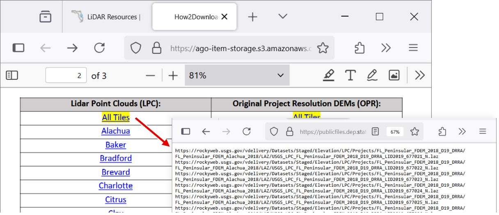Open the Charlotte county link

click(116, 186)
